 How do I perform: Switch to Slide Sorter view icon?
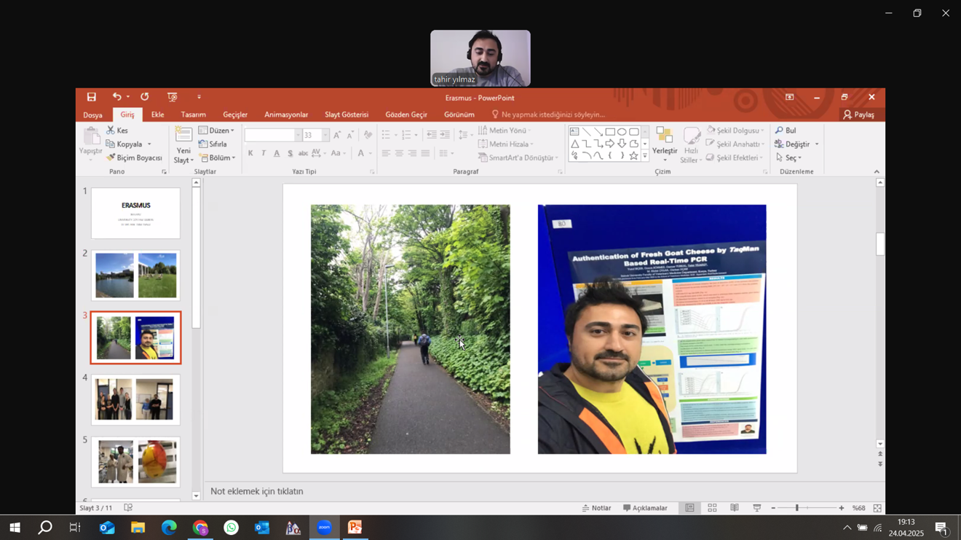pos(712,508)
